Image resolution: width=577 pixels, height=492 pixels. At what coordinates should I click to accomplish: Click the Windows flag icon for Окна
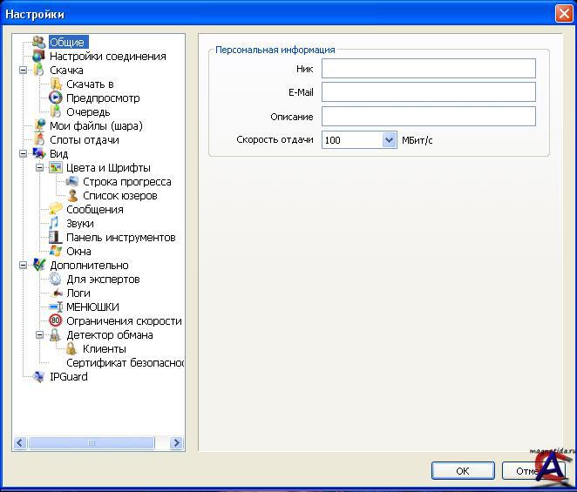pos(56,252)
